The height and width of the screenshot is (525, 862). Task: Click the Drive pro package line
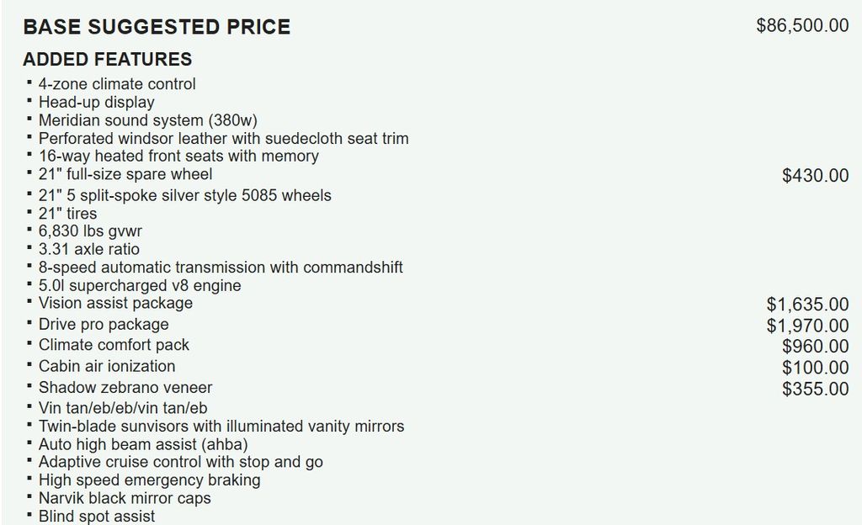pos(104,325)
